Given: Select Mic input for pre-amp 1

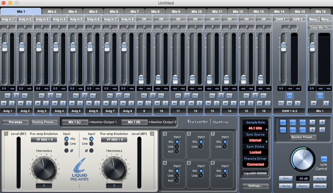Looking at the screenshot, I should 67,139.
